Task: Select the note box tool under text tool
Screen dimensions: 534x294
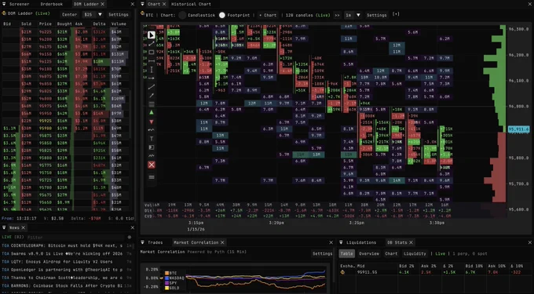Action: tap(152, 147)
